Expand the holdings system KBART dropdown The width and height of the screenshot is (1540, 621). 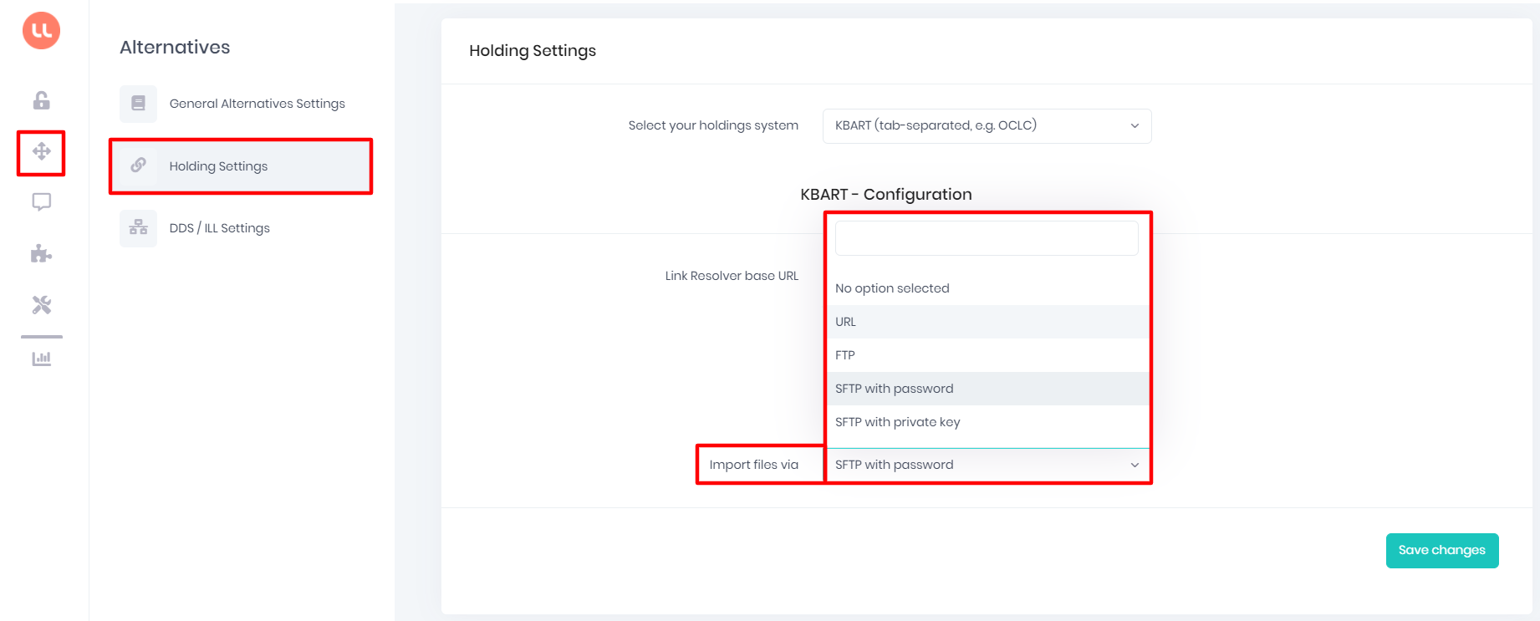tap(987, 125)
